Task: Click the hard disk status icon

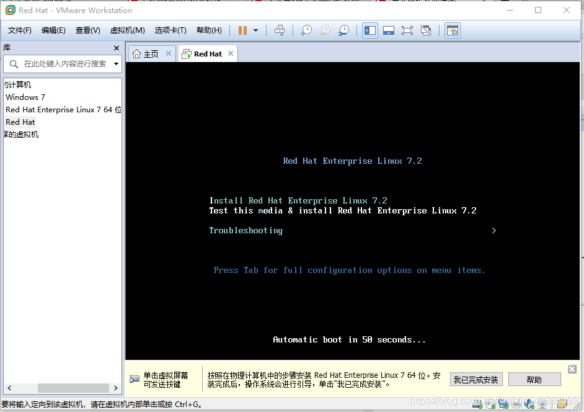Action: pos(477,403)
